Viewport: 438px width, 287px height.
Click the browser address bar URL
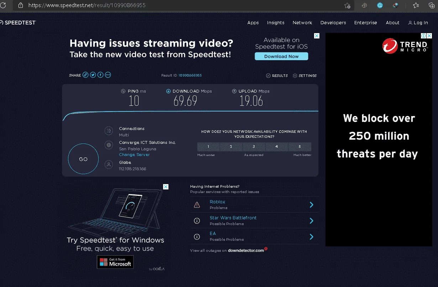pyautogui.click(x=87, y=5)
